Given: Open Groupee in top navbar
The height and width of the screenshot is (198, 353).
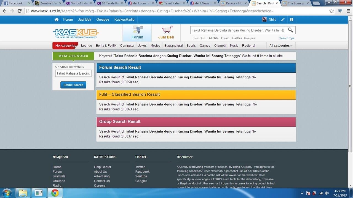Looking at the screenshot, I should click(x=103, y=20).
